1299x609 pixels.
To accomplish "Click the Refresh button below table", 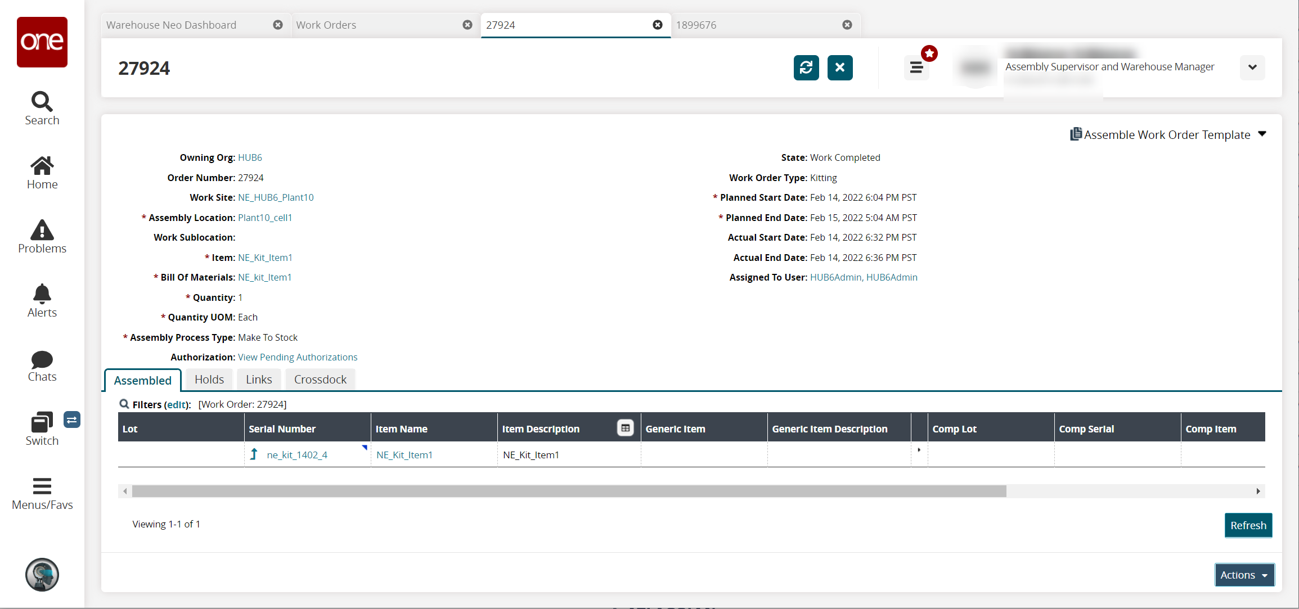I will 1248,525.
